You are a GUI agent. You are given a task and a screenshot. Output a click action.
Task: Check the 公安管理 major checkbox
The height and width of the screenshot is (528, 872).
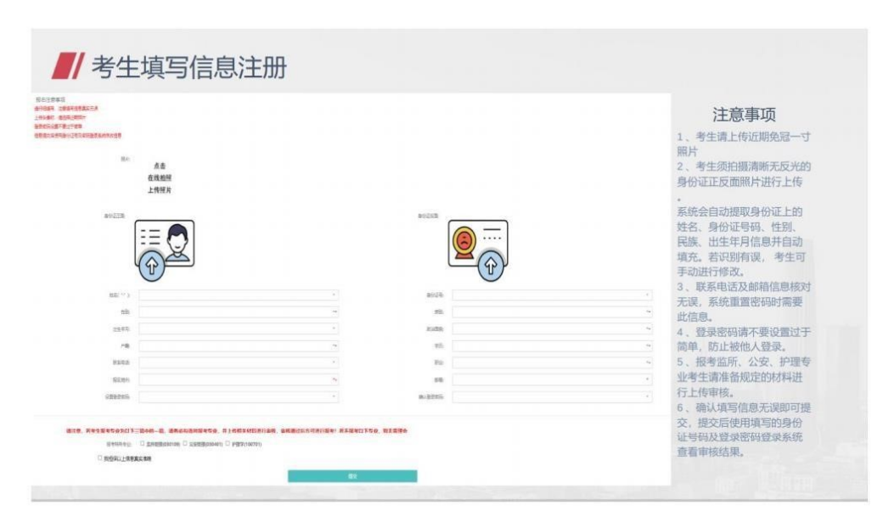tap(185, 444)
